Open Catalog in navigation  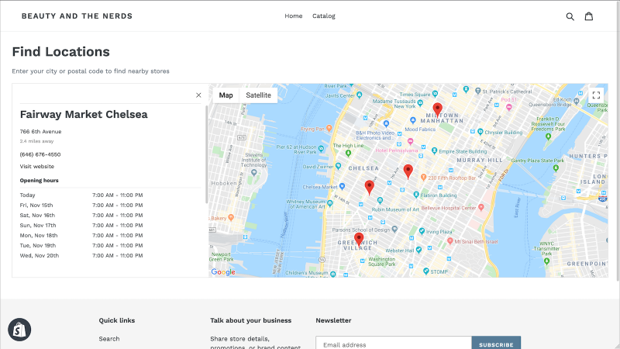[x=324, y=16]
